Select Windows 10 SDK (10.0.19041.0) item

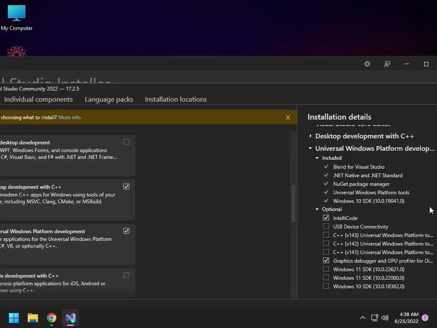[x=369, y=201]
